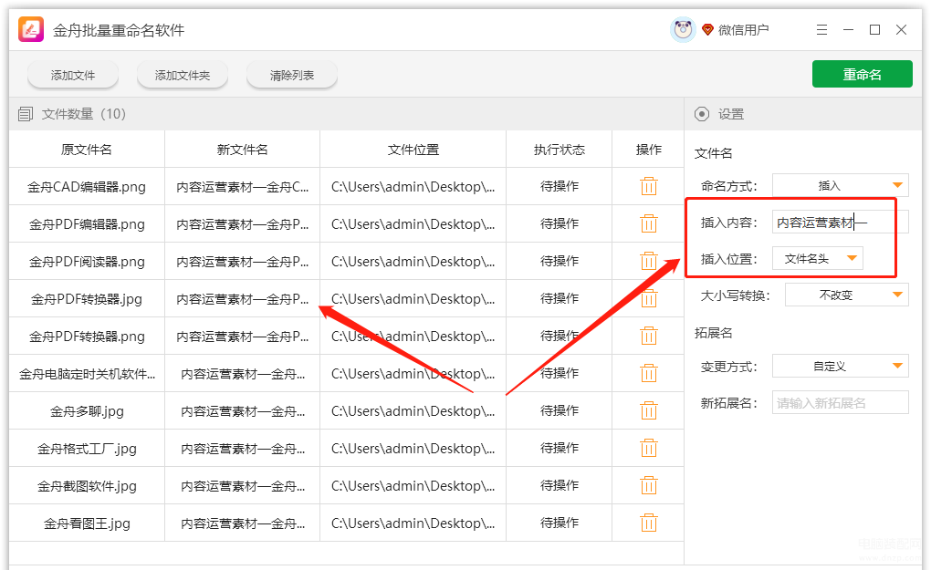Click the 原文件名 column header

click(x=87, y=150)
